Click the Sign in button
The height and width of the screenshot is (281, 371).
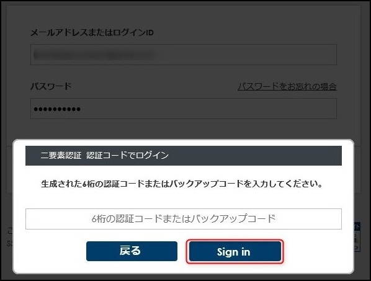(235, 251)
